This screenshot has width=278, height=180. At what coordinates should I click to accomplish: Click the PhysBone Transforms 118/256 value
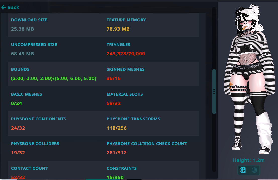pos(116,128)
